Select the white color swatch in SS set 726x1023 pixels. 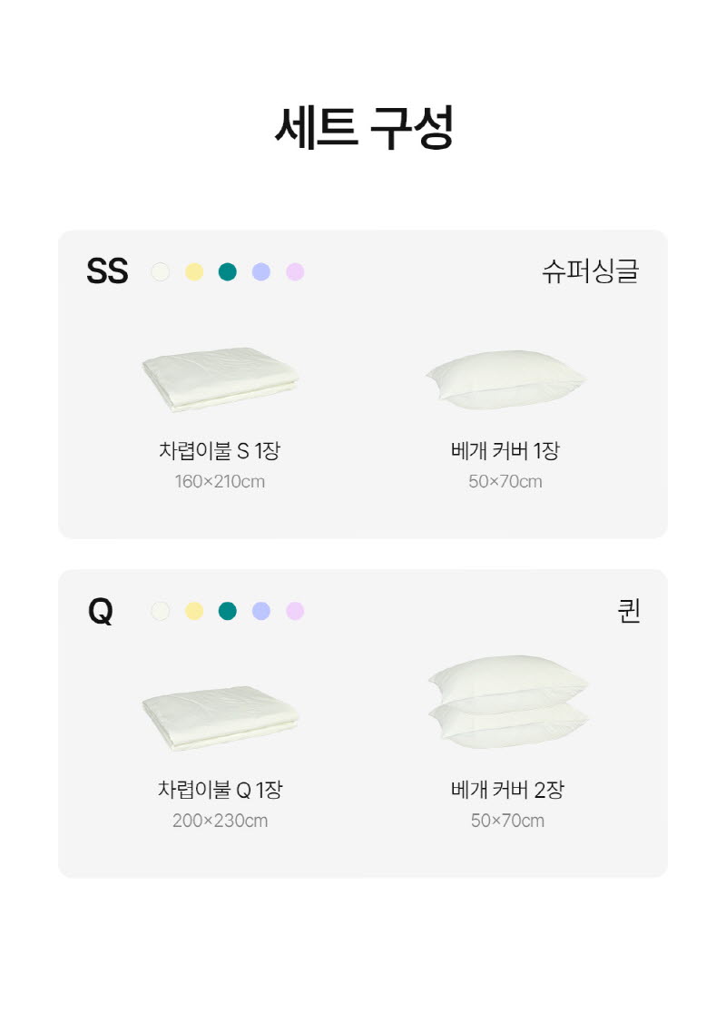[161, 271]
